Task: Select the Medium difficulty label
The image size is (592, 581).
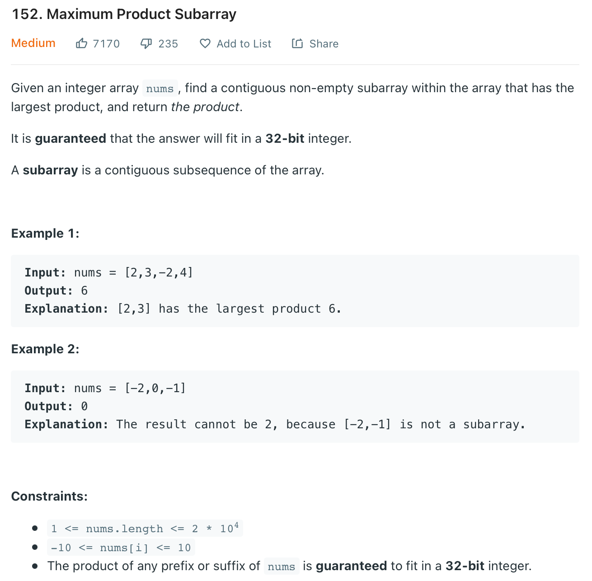Action: click(33, 43)
